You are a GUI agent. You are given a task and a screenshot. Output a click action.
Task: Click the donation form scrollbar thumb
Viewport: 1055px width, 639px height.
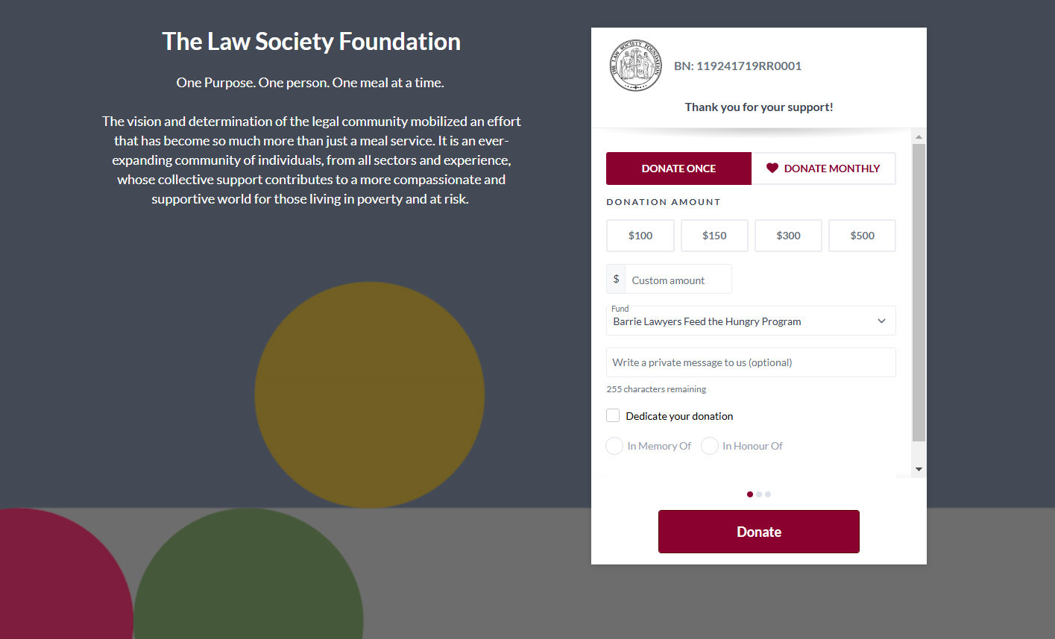click(919, 291)
